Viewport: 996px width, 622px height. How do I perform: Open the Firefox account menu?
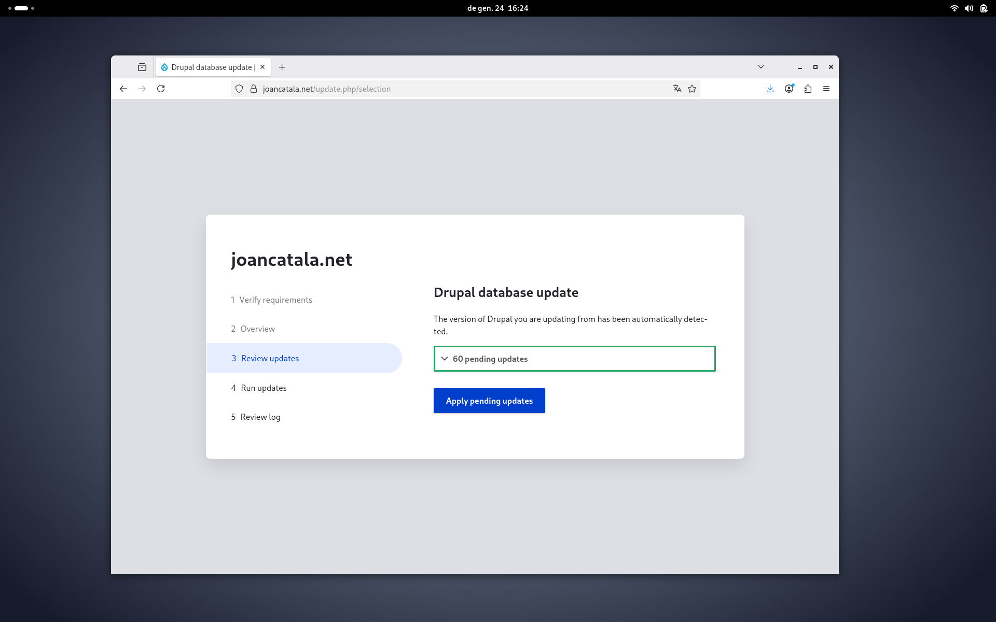coord(789,89)
